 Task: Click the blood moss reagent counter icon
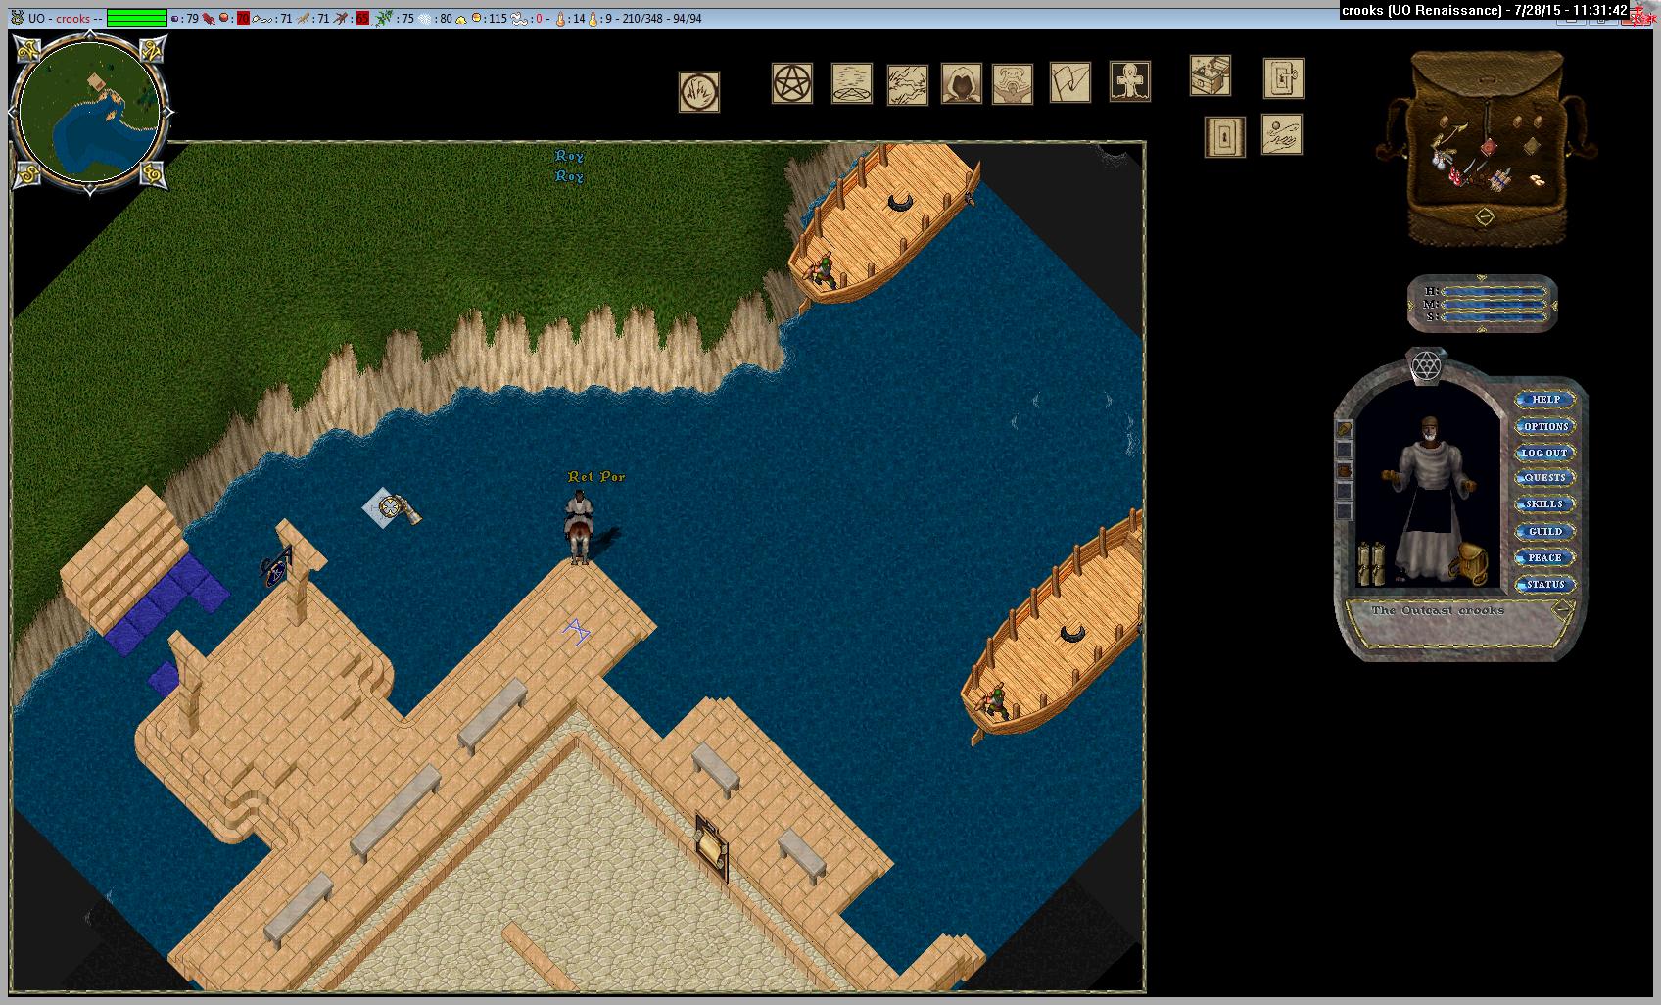pos(209,18)
